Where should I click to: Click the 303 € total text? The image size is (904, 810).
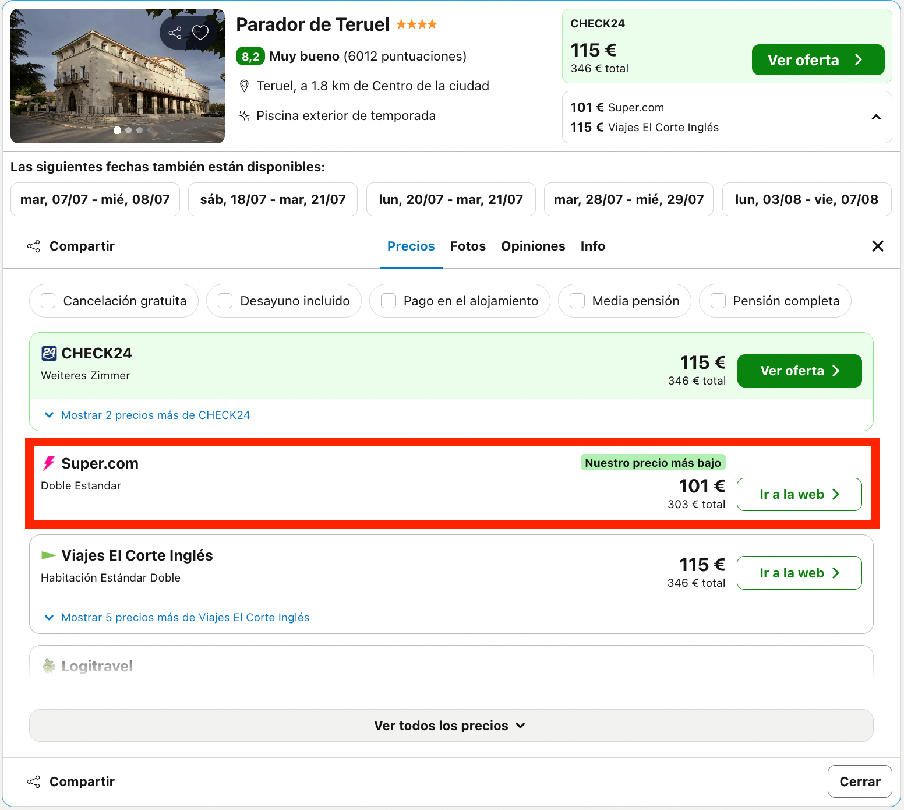click(696, 504)
